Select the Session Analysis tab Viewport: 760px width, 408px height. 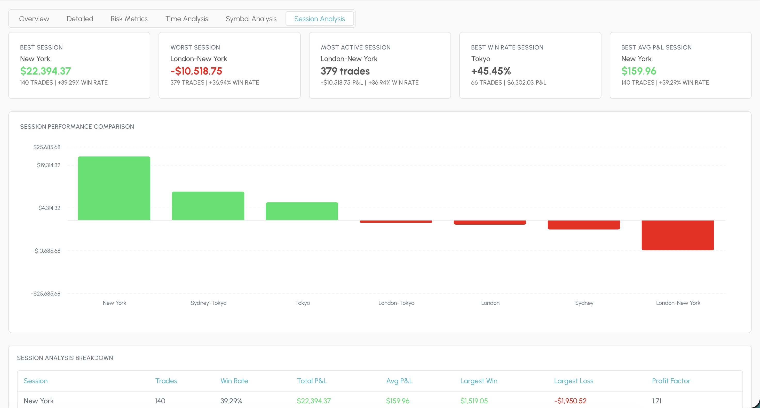pyautogui.click(x=320, y=19)
